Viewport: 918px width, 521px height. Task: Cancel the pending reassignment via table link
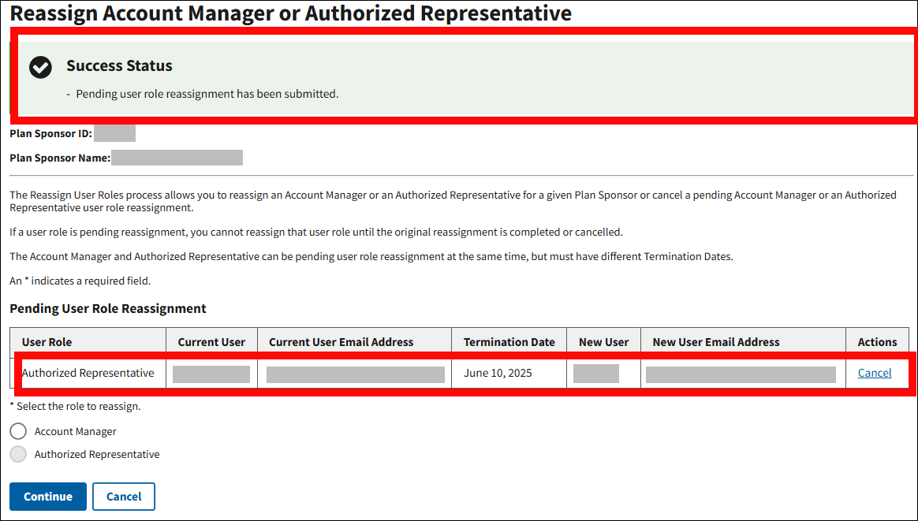[875, 373]
